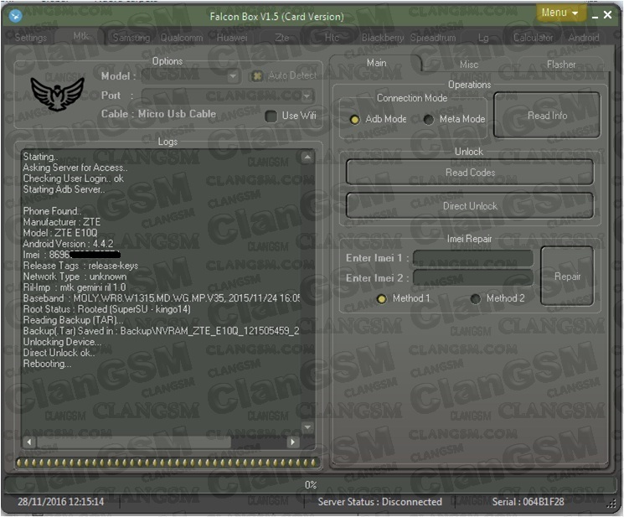Click the date time 28/11/2016 status text
This screenshot has height=517, width=624.
61,502
